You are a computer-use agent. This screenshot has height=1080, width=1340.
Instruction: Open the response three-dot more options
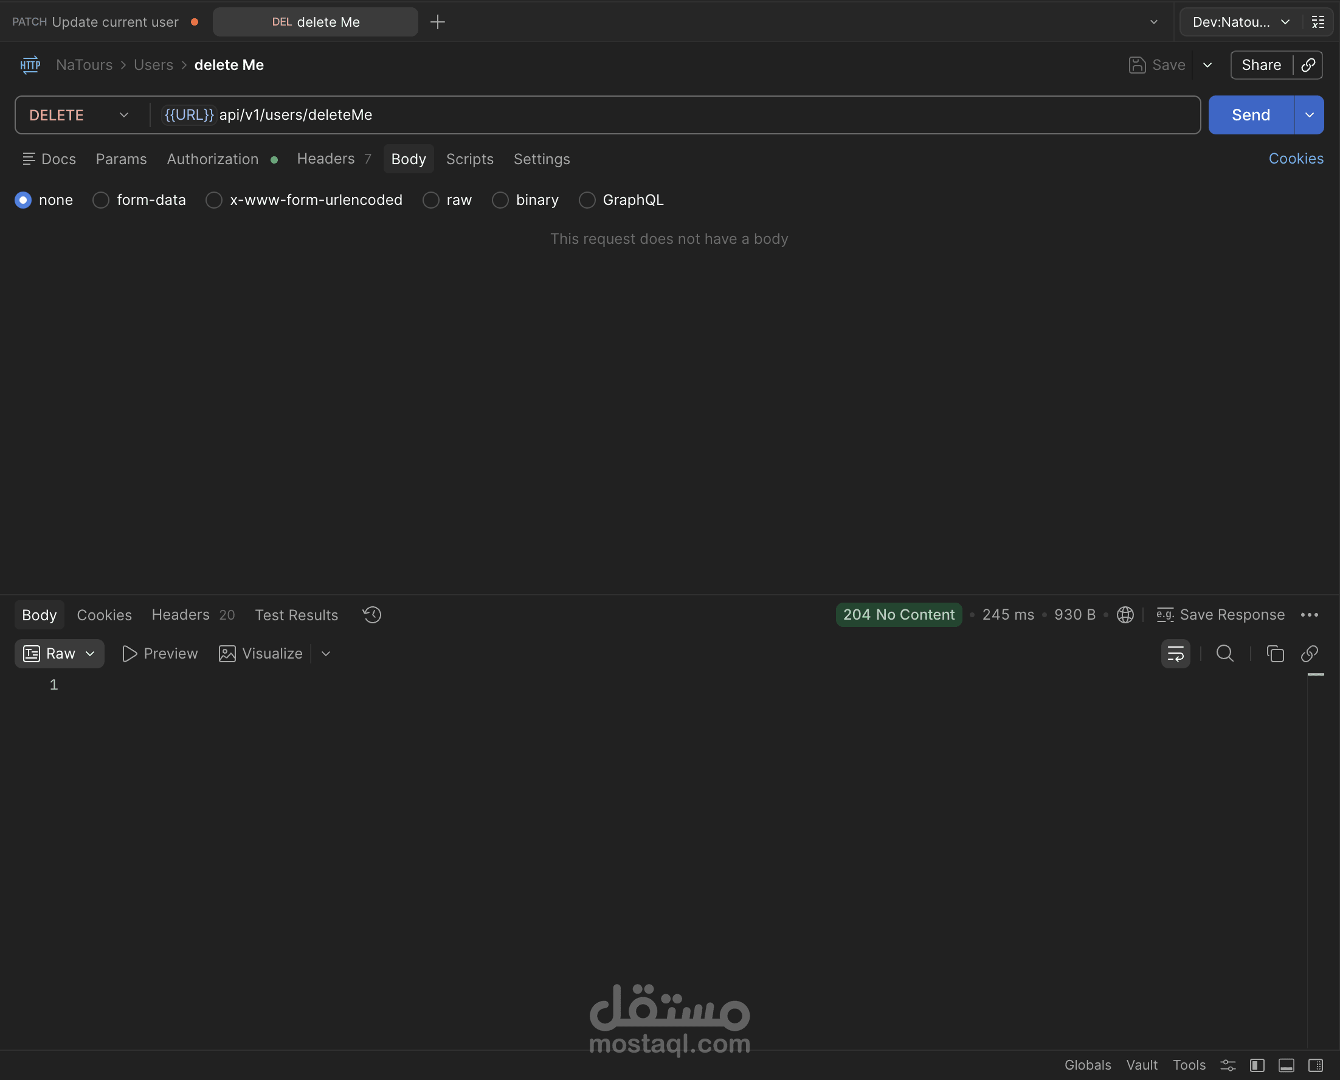coord(1310,615)
